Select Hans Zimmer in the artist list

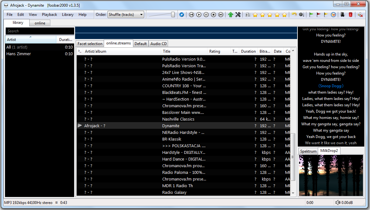tap(39, 54)
